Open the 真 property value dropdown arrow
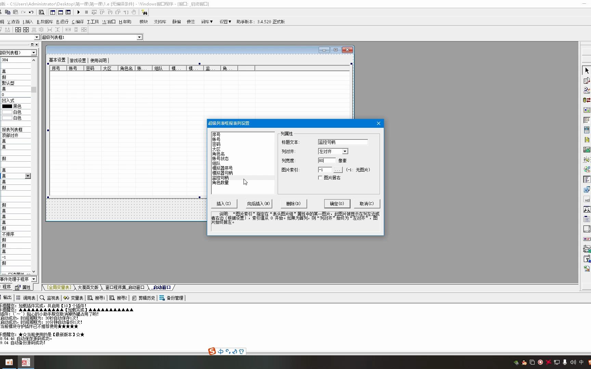This screenshot has width=591, height=369. 28,176
